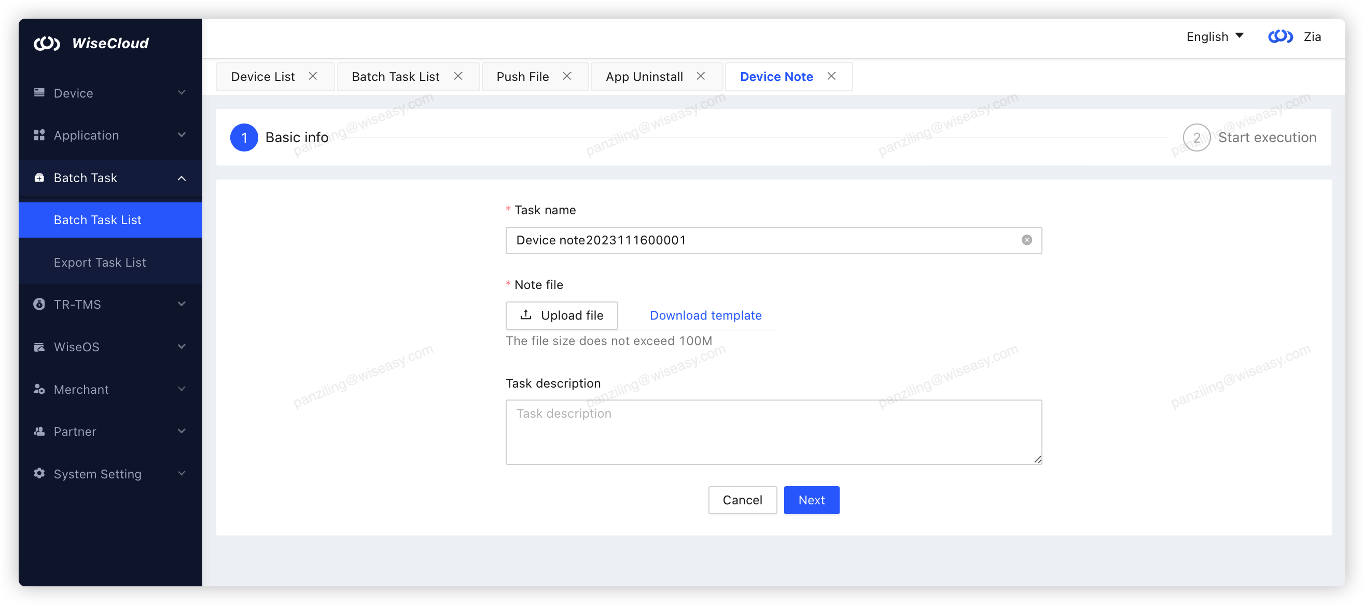Click the Upload file button

pyautogui.click(x=561, y=315)
